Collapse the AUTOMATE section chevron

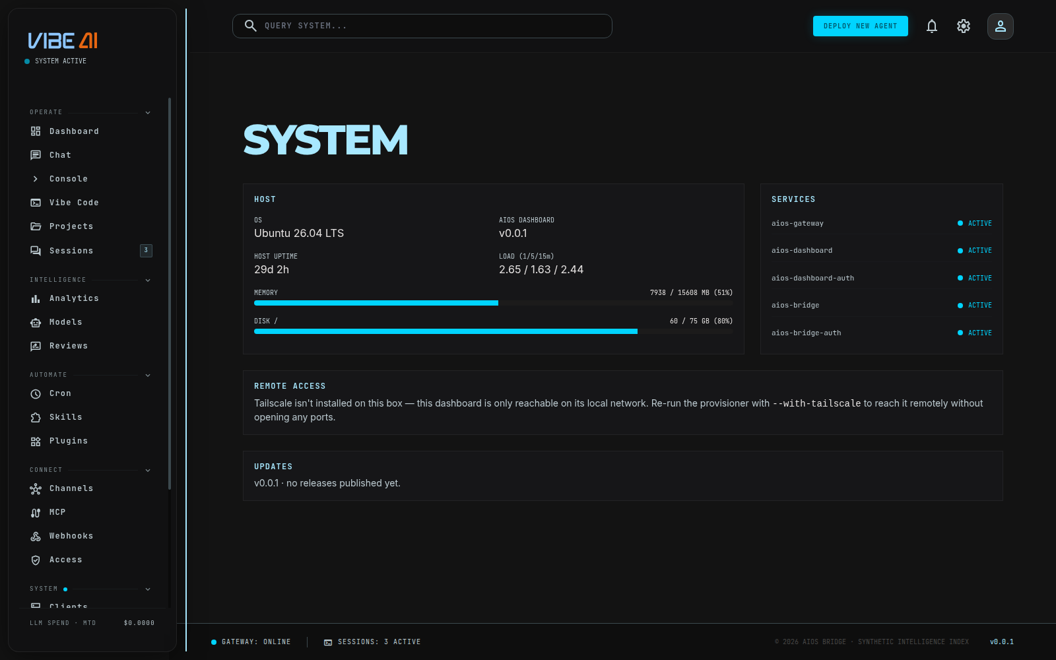click(148, 376)
